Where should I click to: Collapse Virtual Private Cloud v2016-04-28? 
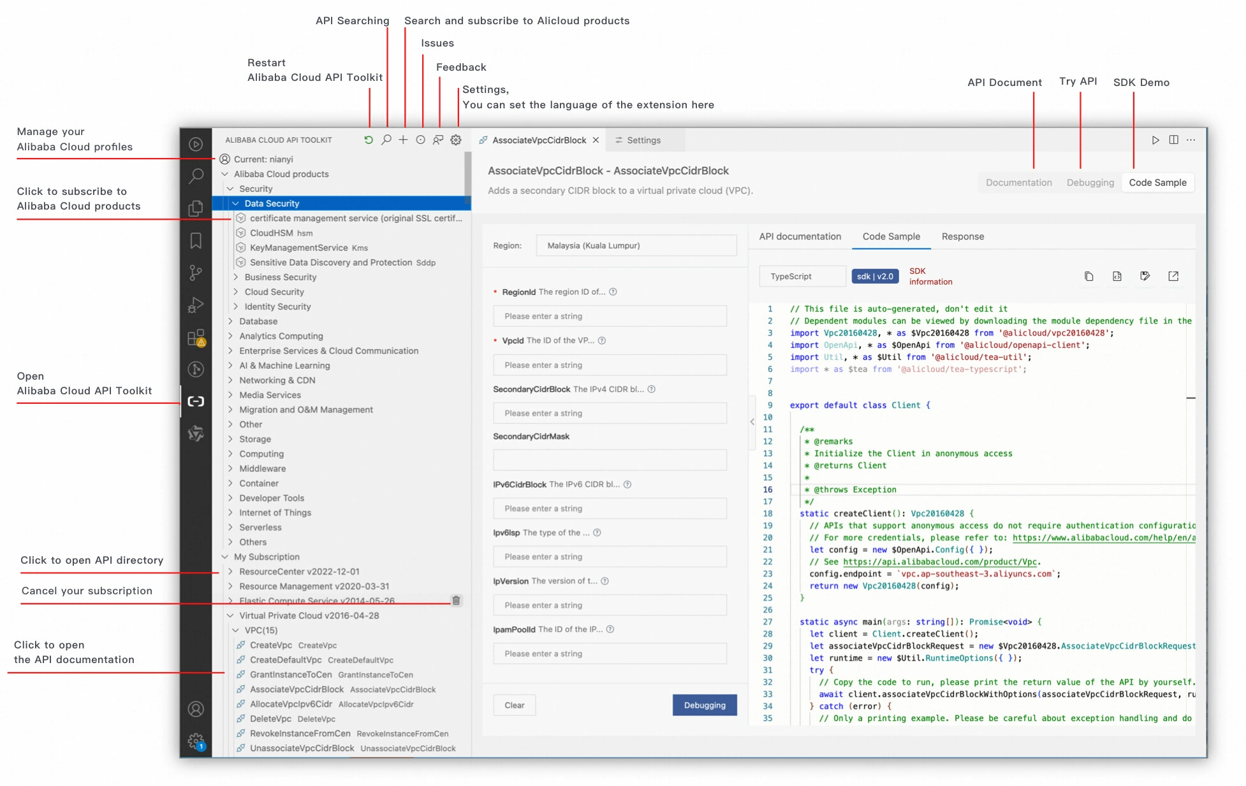tap(230, 616)
